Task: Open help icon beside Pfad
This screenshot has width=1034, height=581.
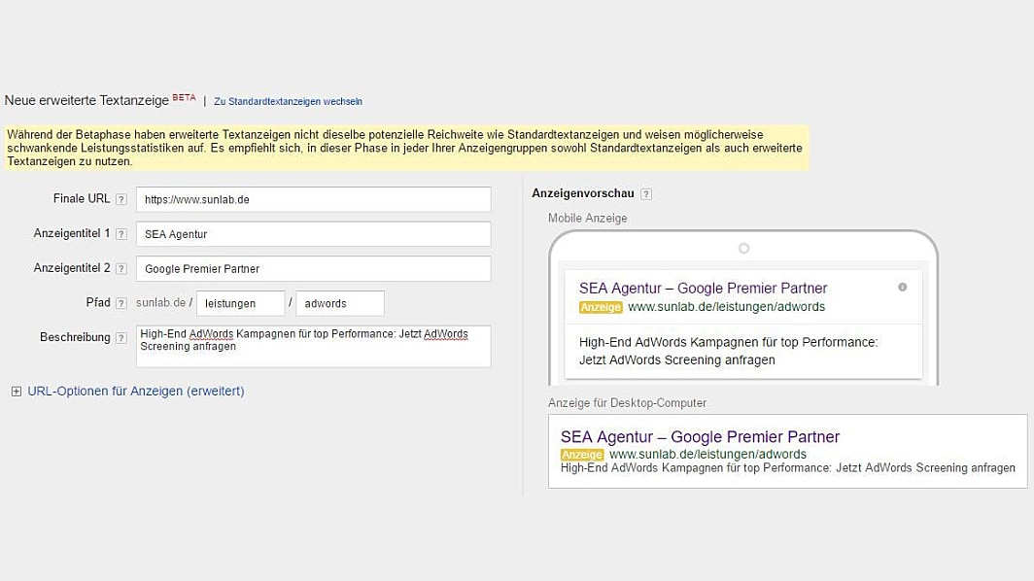Action: [x=121, y=303]
